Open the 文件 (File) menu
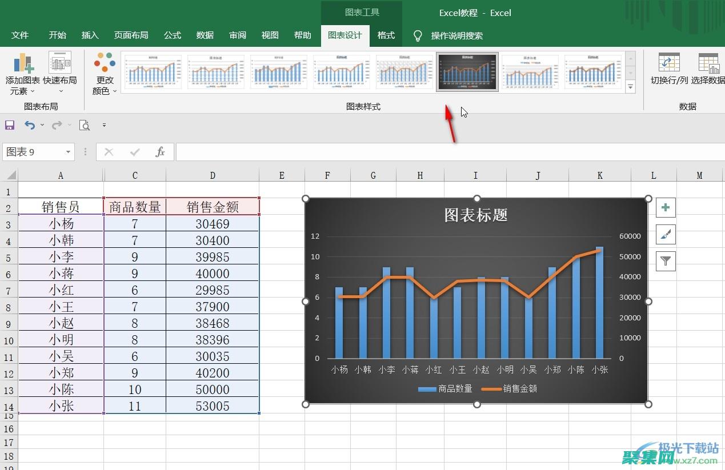Screen dimensions: 725x470 20,35
